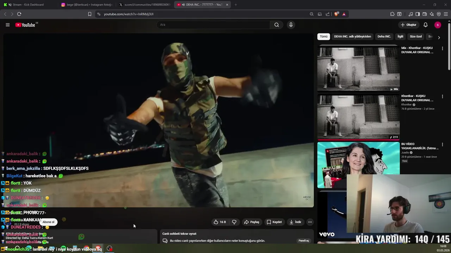Open the Brave Wallet icon
The image size is (451, 253).
click(x=425, y=14)
